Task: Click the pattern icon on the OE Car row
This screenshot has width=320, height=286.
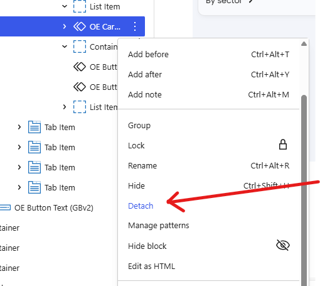Action: (x=80, y=26)
